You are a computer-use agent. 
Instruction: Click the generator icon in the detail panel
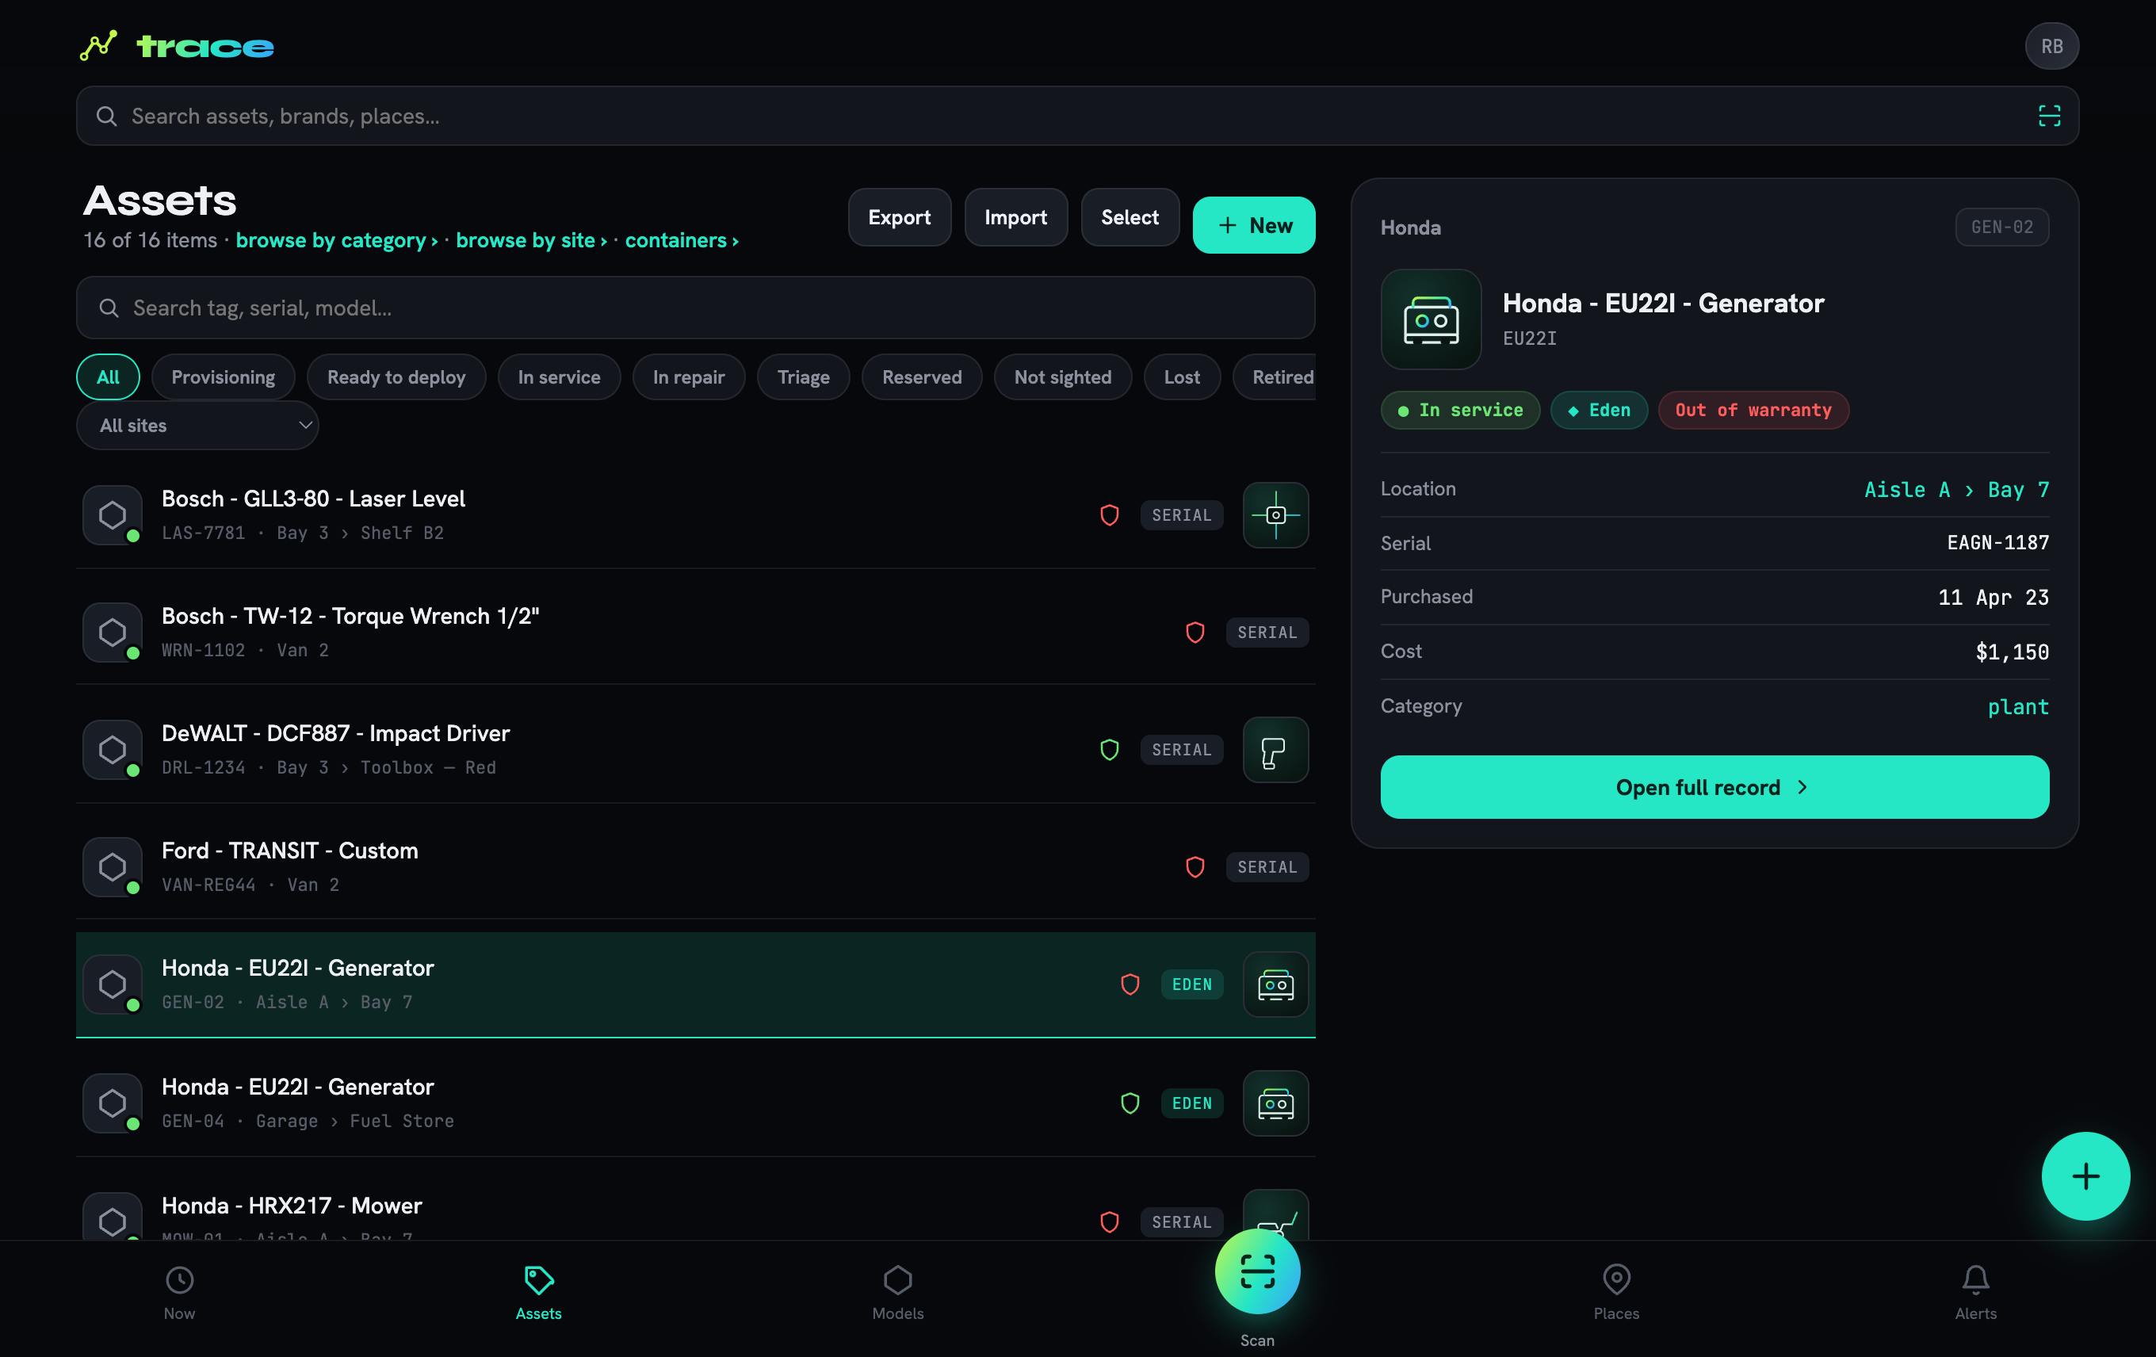pyautogui.click(x=1431, y=319)
